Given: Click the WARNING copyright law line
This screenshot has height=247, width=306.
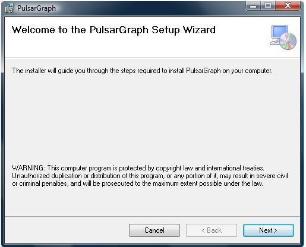Looking at the screenshot, I should tap(138, 168).
